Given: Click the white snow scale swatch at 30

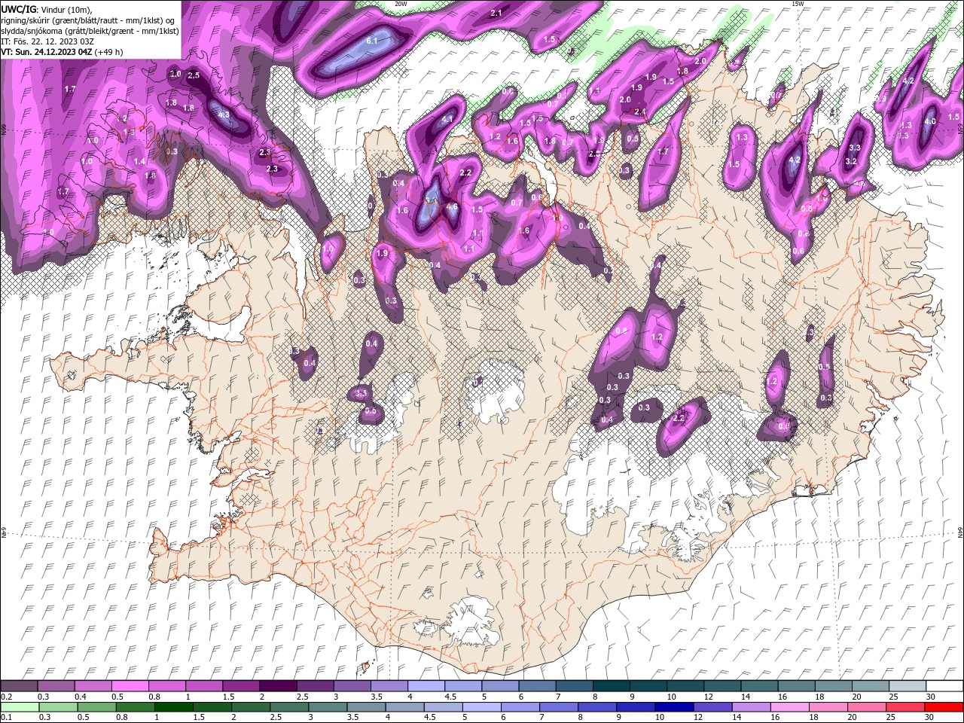Looking at the screenshot, I should click(944, 686).
